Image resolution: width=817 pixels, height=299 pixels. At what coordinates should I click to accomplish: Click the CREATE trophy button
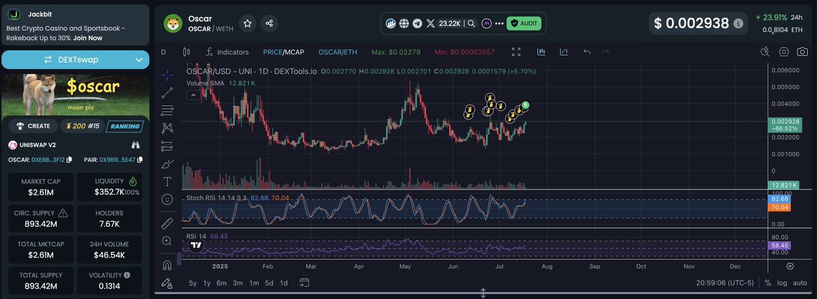tap(34, 126)
